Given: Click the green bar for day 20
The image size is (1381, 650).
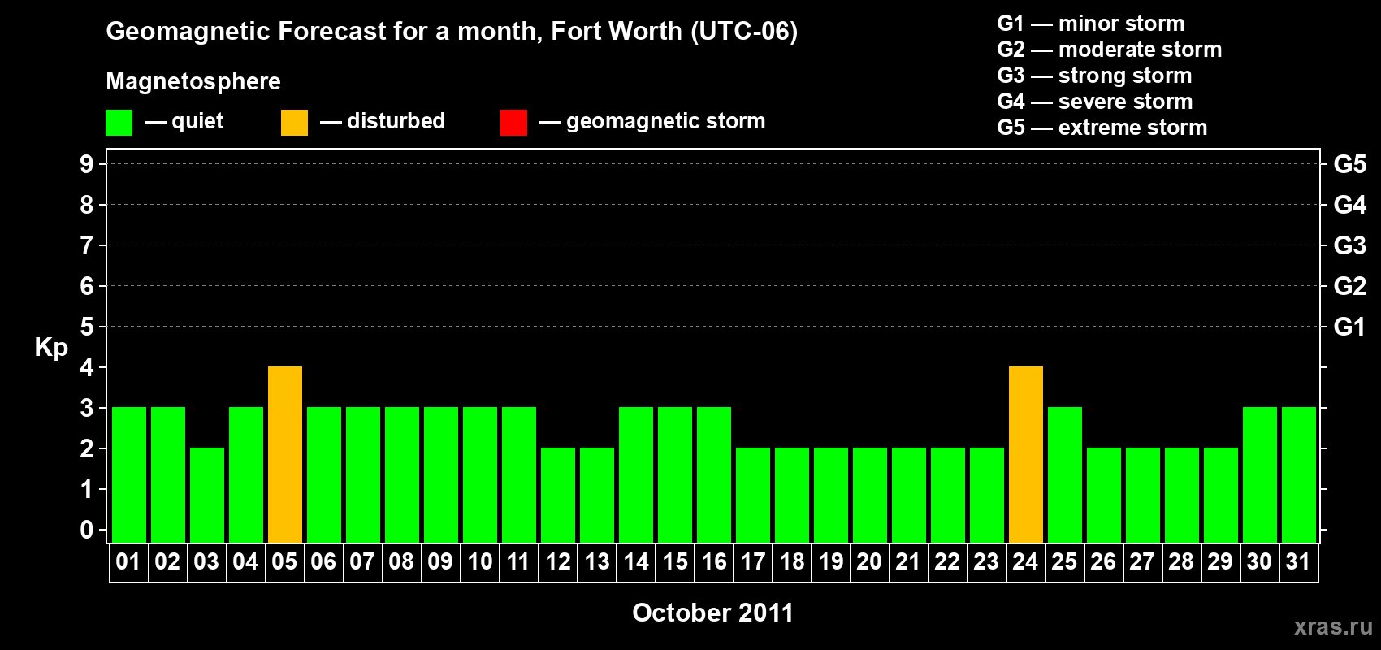Looking at the screenshot, I should pos(870,495).
